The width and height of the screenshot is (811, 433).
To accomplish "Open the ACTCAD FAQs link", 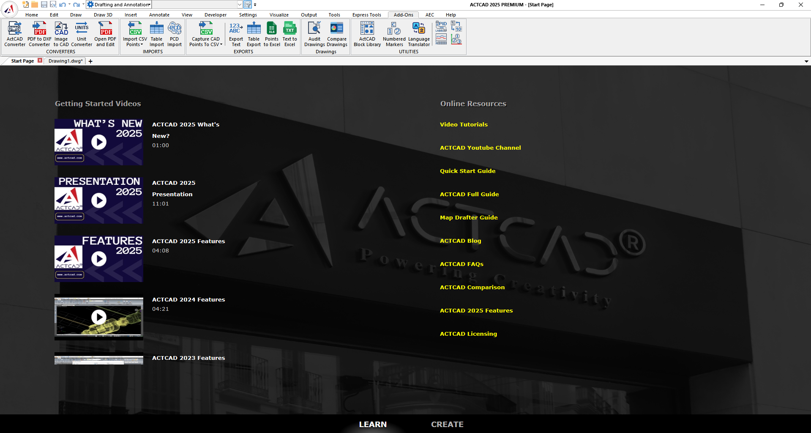I will (461, 264).
